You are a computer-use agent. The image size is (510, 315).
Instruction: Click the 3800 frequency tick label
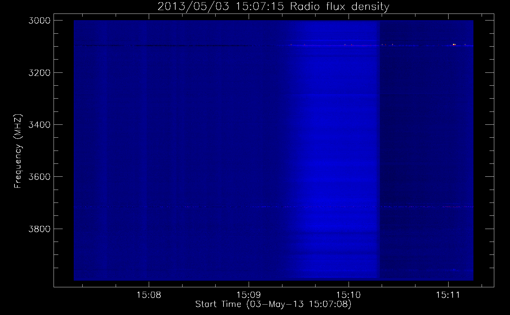point(39,229)
